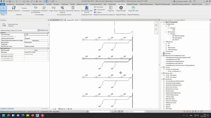Click Изменить тип (Edit Type) button
The image size is (211, 118).
pos(43,30)
